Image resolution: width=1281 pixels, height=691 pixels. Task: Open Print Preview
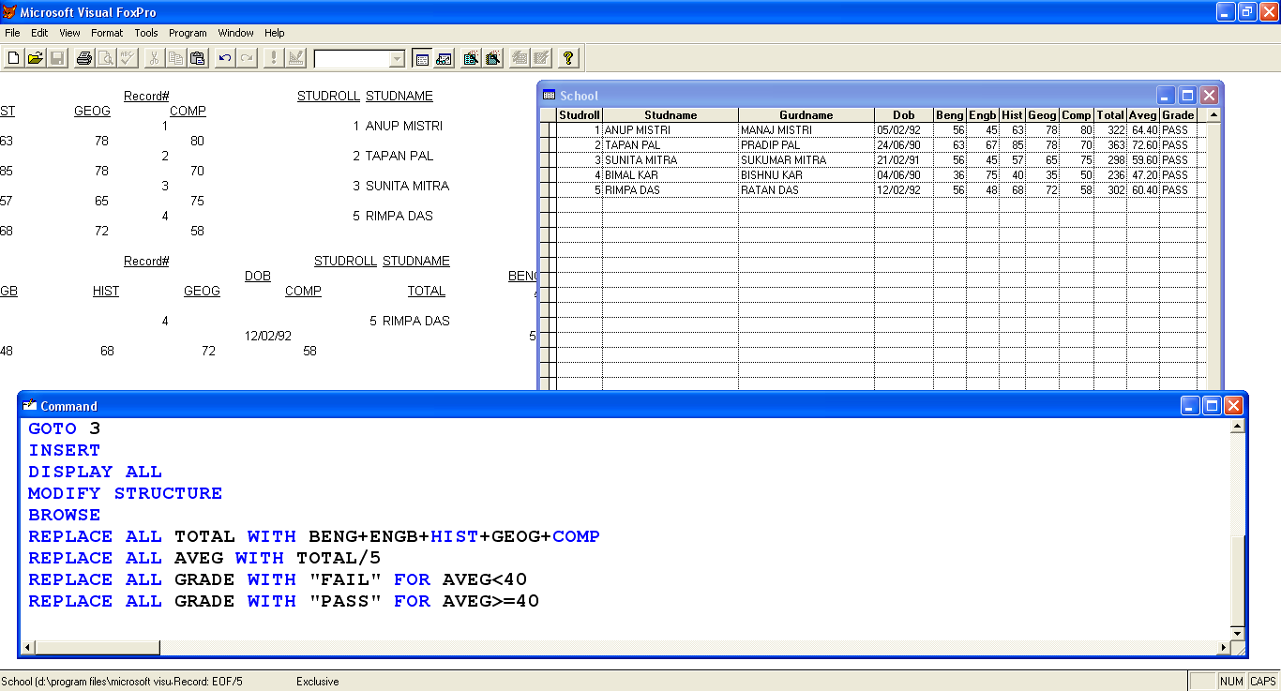tap(105, 57)
